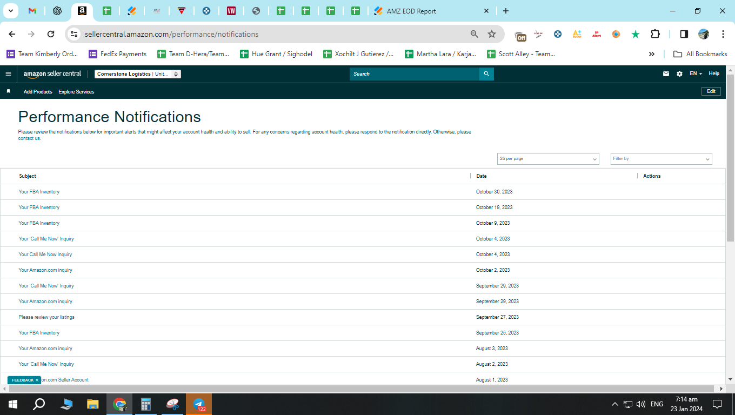Open Help in Seller Central header
The image size is (735, 415).
(714, 74)
